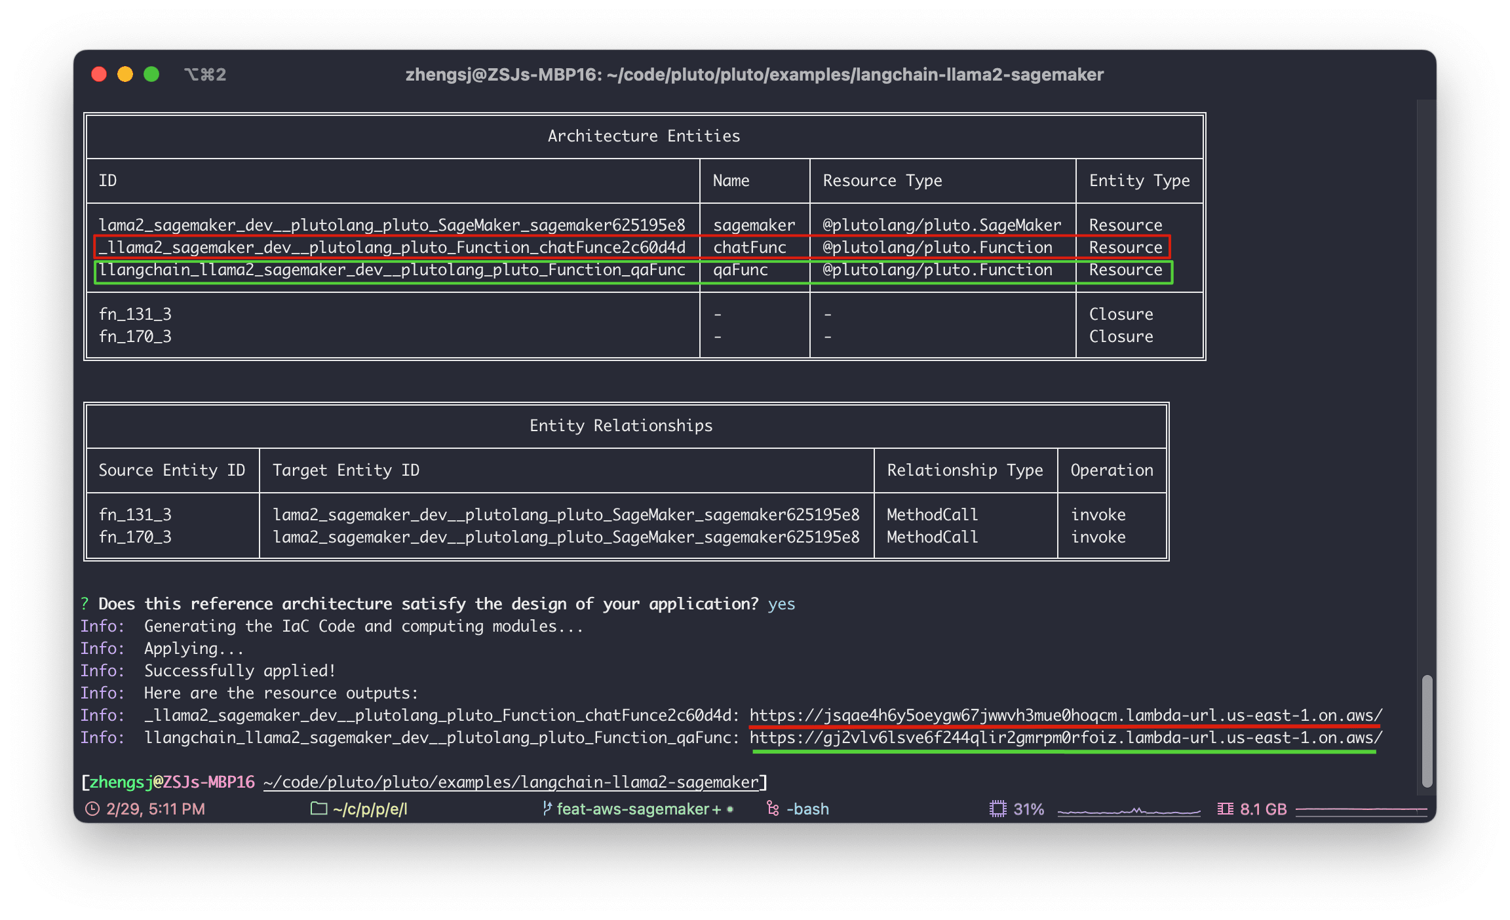Click the CPU usage graph
The image size is (1510, 920).
pyautogui.click(x=1129, y=811)
